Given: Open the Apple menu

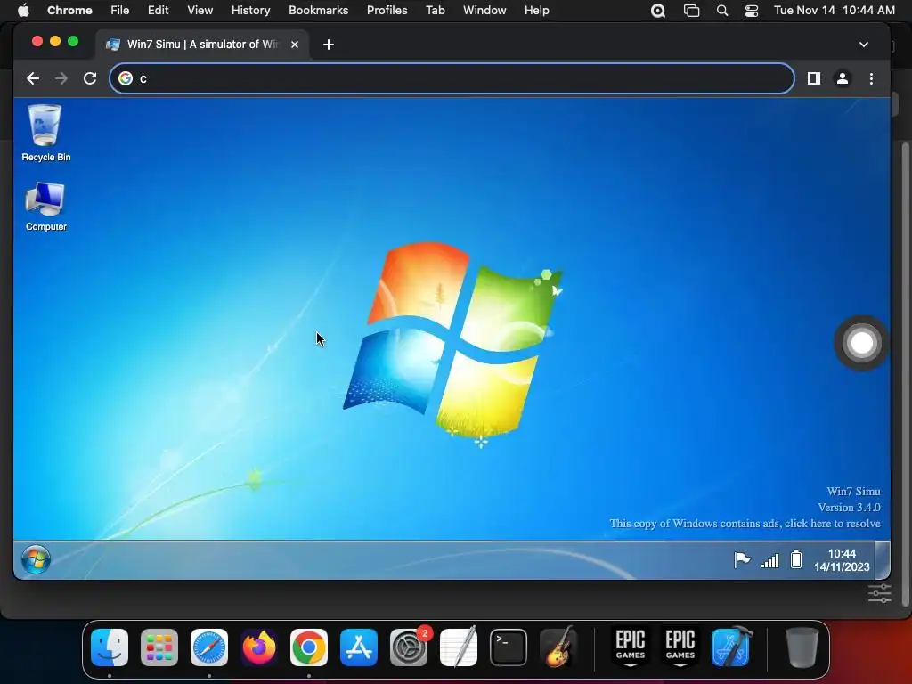Looking at the screenshot, I should (x=23, y=11).
